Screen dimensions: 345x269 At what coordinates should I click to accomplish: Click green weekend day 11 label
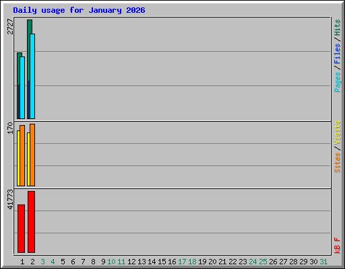click(x=121, y=262)
